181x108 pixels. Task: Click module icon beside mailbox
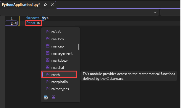tap(48, 39)
